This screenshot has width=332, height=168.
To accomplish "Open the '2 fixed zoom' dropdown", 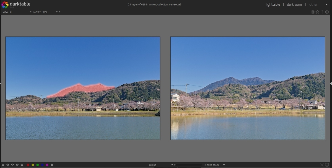I will coord(215,165).
